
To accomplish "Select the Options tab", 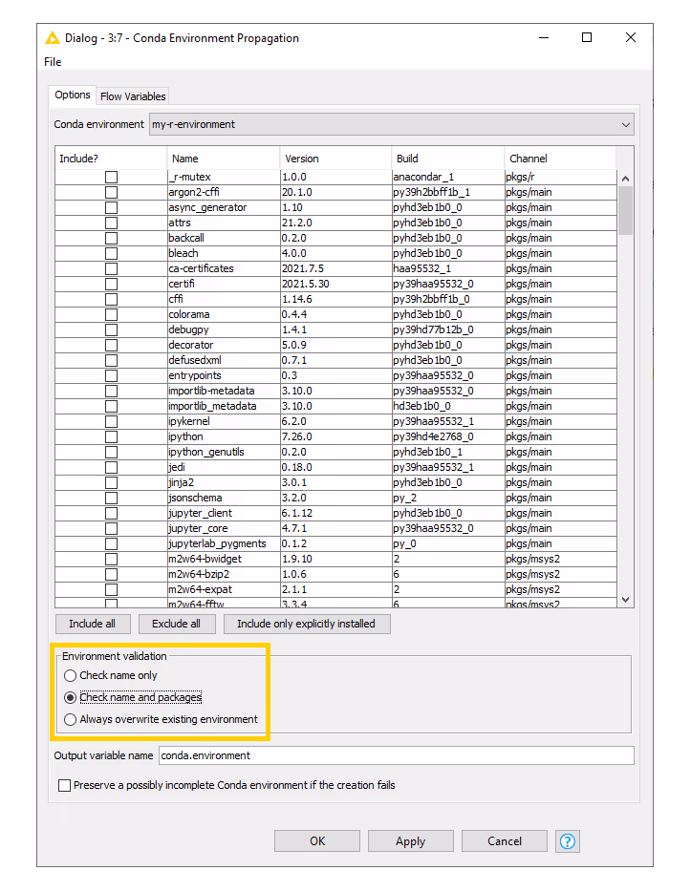I will point(73,96).
